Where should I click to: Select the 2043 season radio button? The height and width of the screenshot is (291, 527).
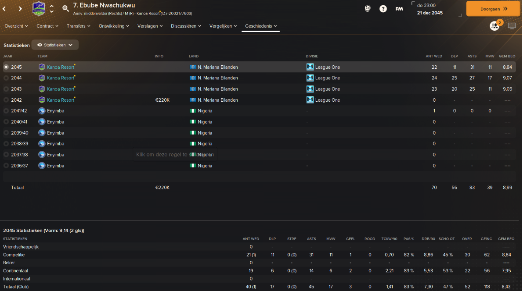point(6,89)
